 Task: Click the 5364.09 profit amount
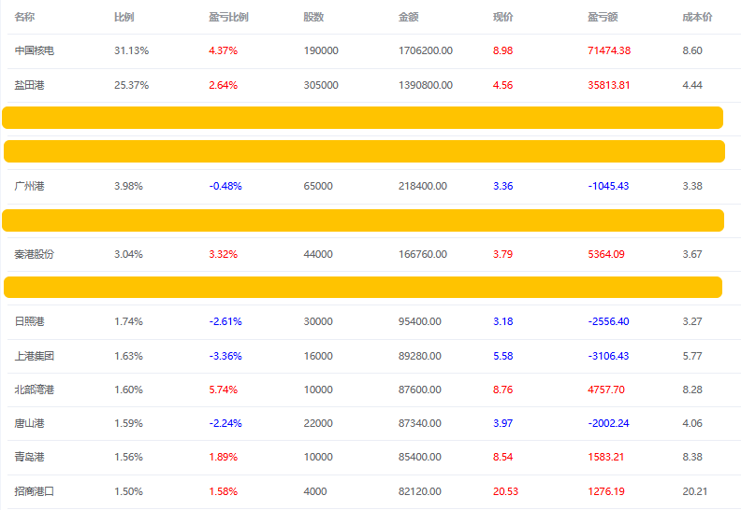[x=606, y=254]
